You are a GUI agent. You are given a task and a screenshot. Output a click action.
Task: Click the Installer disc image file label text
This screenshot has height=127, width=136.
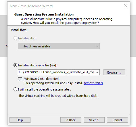pos(37,65)
